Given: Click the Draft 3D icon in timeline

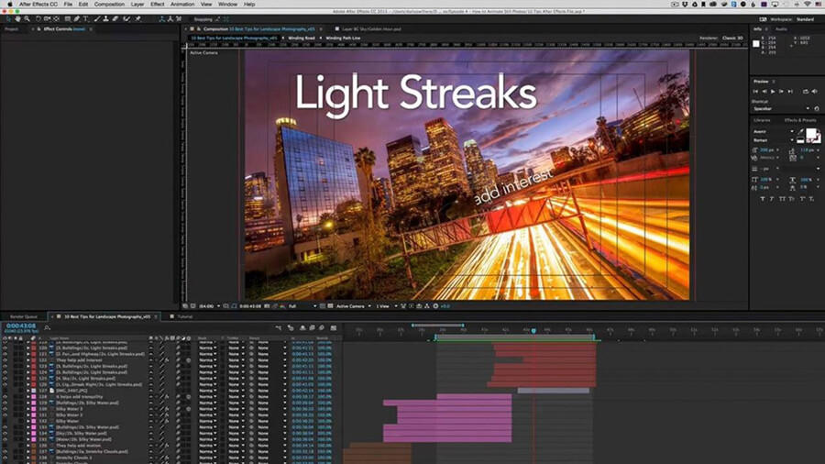Looking at the screenshot, I should tap(291, 327).
